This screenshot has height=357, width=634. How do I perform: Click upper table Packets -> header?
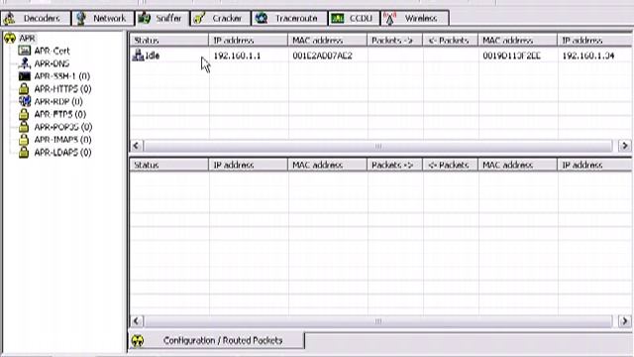pyautogui.click(x=394, y=40)
